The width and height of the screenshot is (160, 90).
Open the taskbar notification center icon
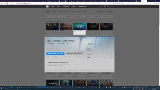158,88
